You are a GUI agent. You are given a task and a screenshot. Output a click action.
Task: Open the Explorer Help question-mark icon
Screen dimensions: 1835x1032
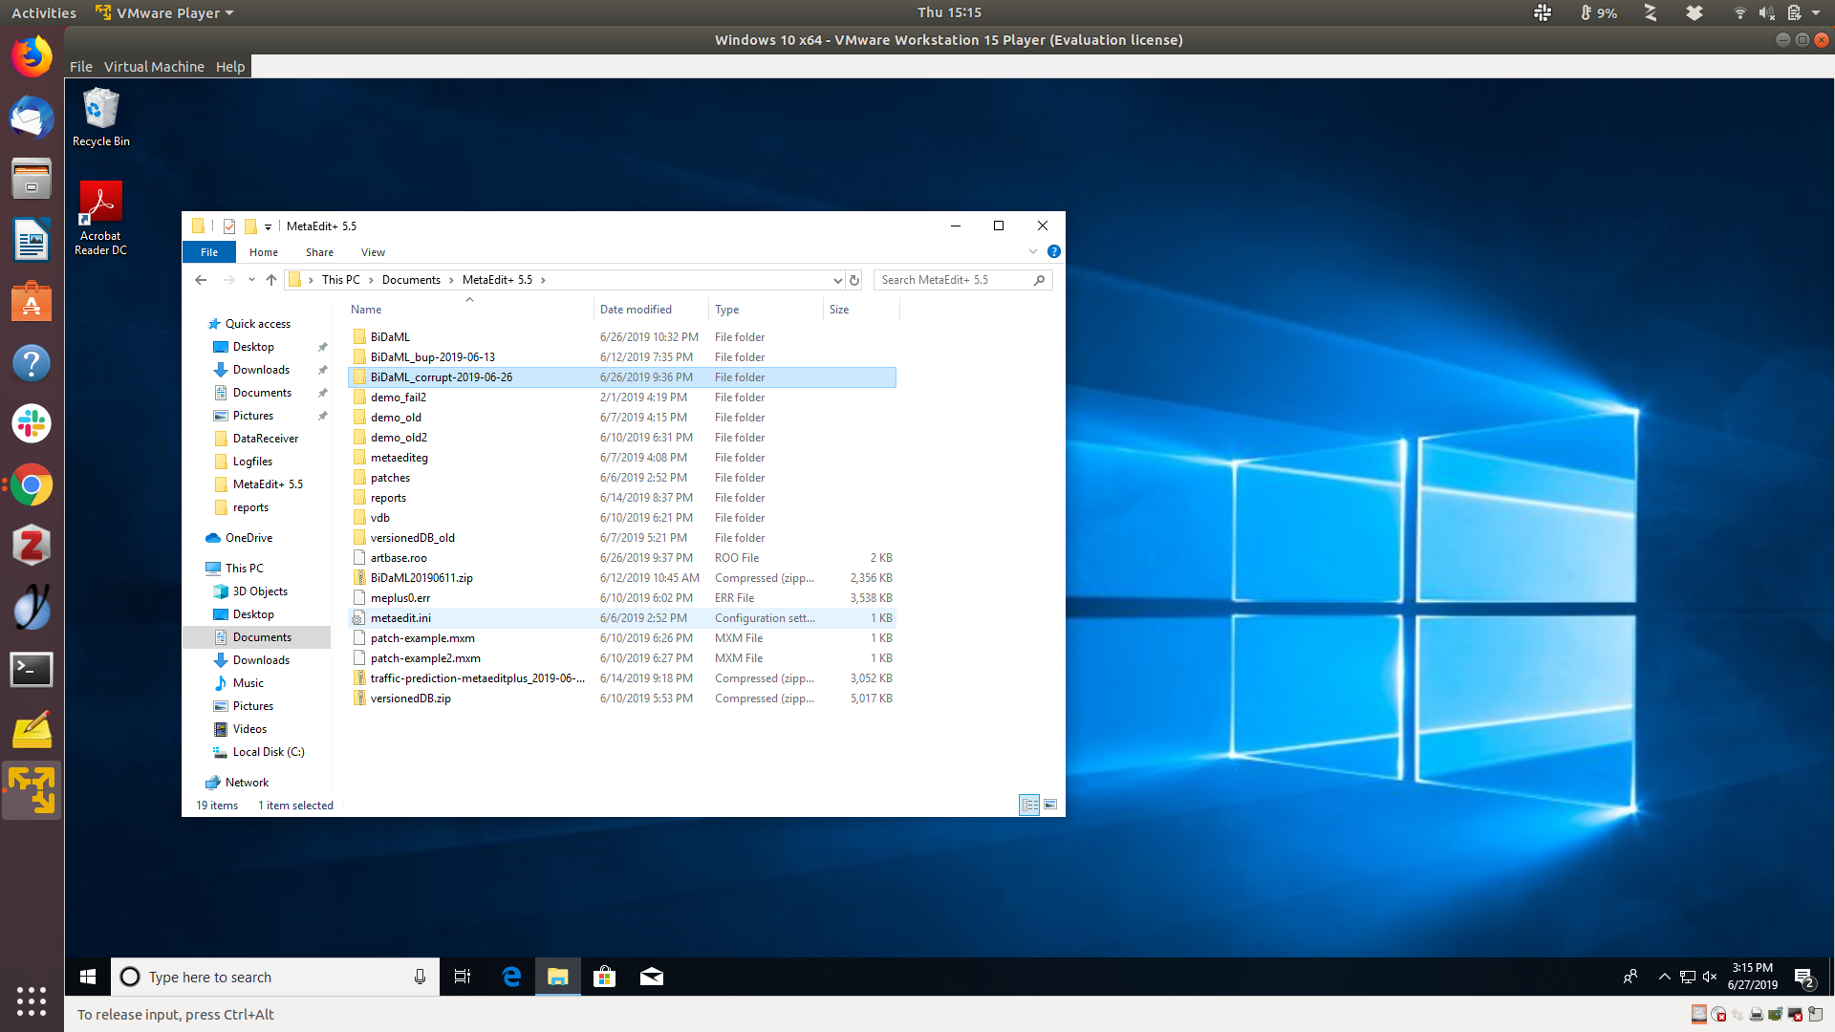tap(1053, 251)
